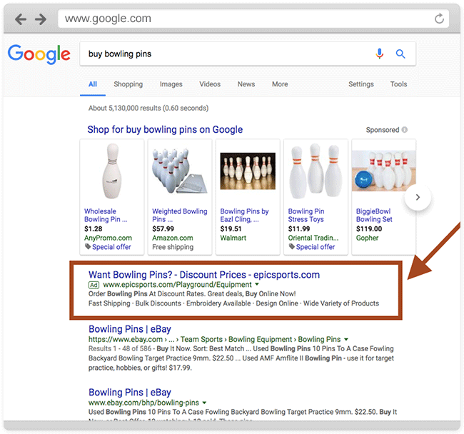Image resolution: width=464 pixels, height=434 pixels.
Task: Click the single white bowling pin image
Action: pos(112,171)
